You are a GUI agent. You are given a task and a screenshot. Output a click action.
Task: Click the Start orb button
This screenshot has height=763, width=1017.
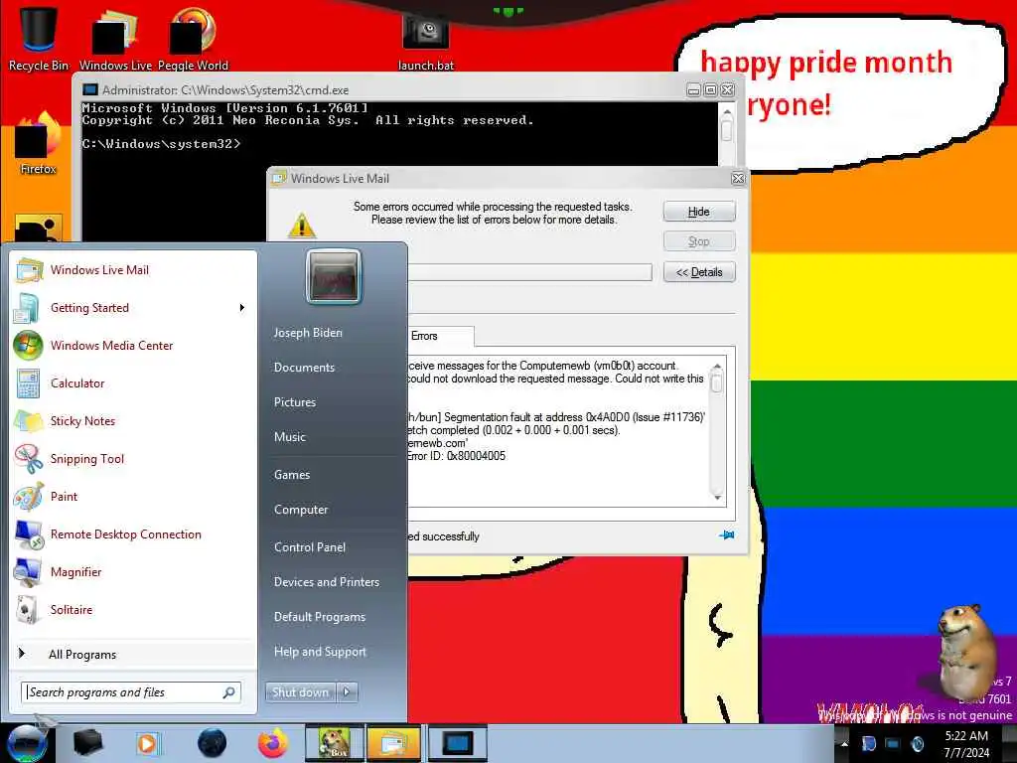[27, 743]
